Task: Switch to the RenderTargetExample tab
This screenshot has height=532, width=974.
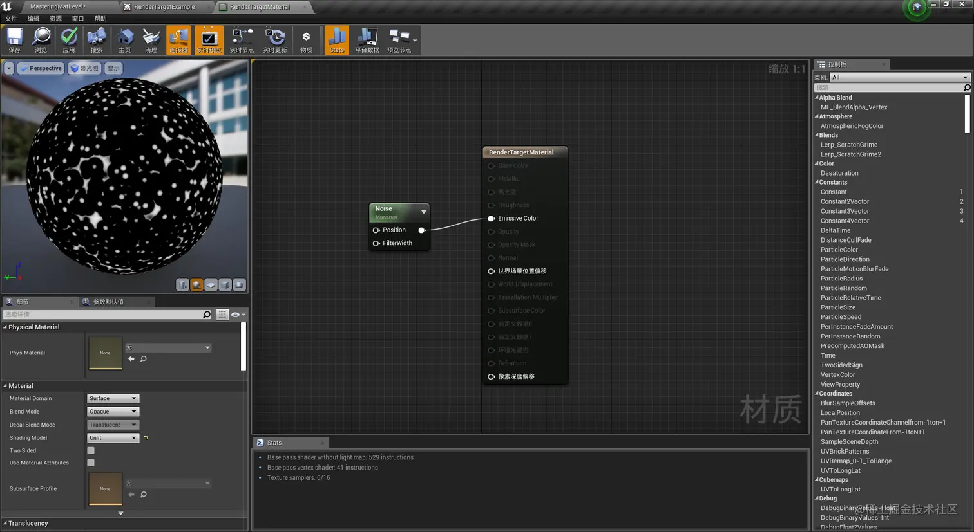Action: coord(164,7)
